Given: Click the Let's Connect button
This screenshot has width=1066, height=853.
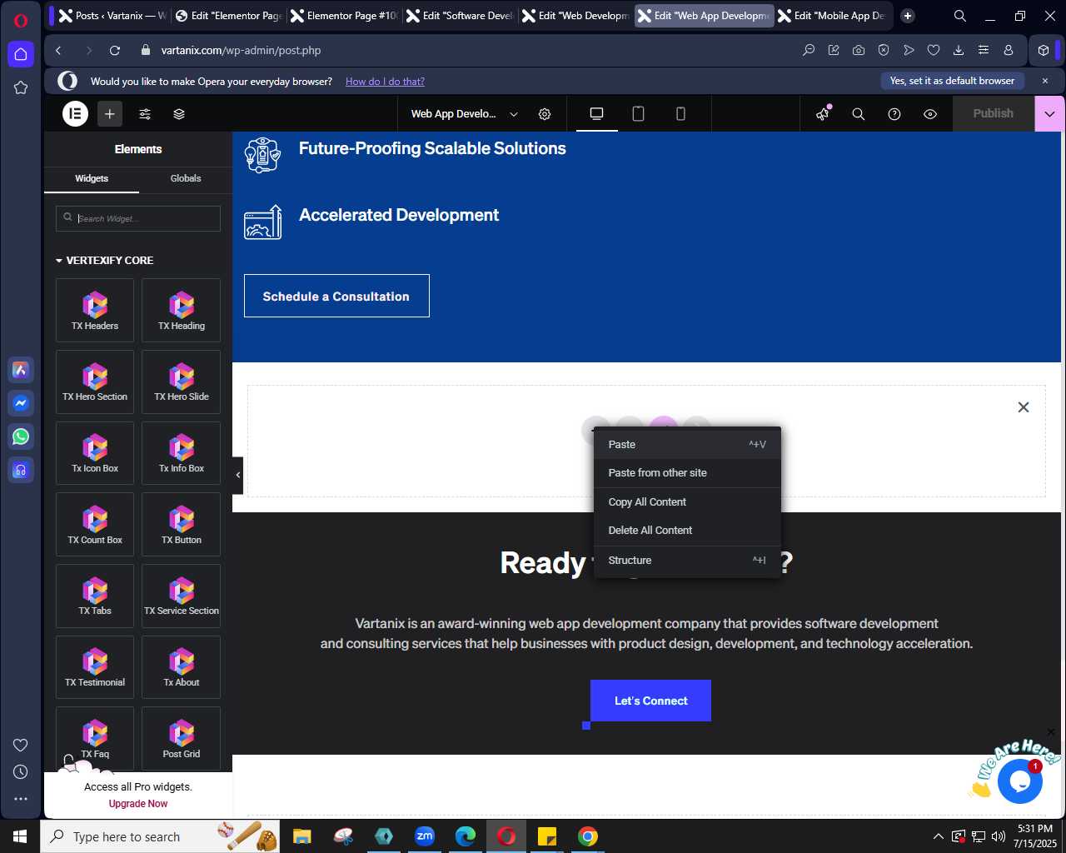Looking at the screenshot, I should click(x=650, y=701).
